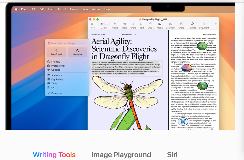The height and width of the screenshot is (160, 244).
Task: Open the Arrange menu
Action: tap(74, 9)
